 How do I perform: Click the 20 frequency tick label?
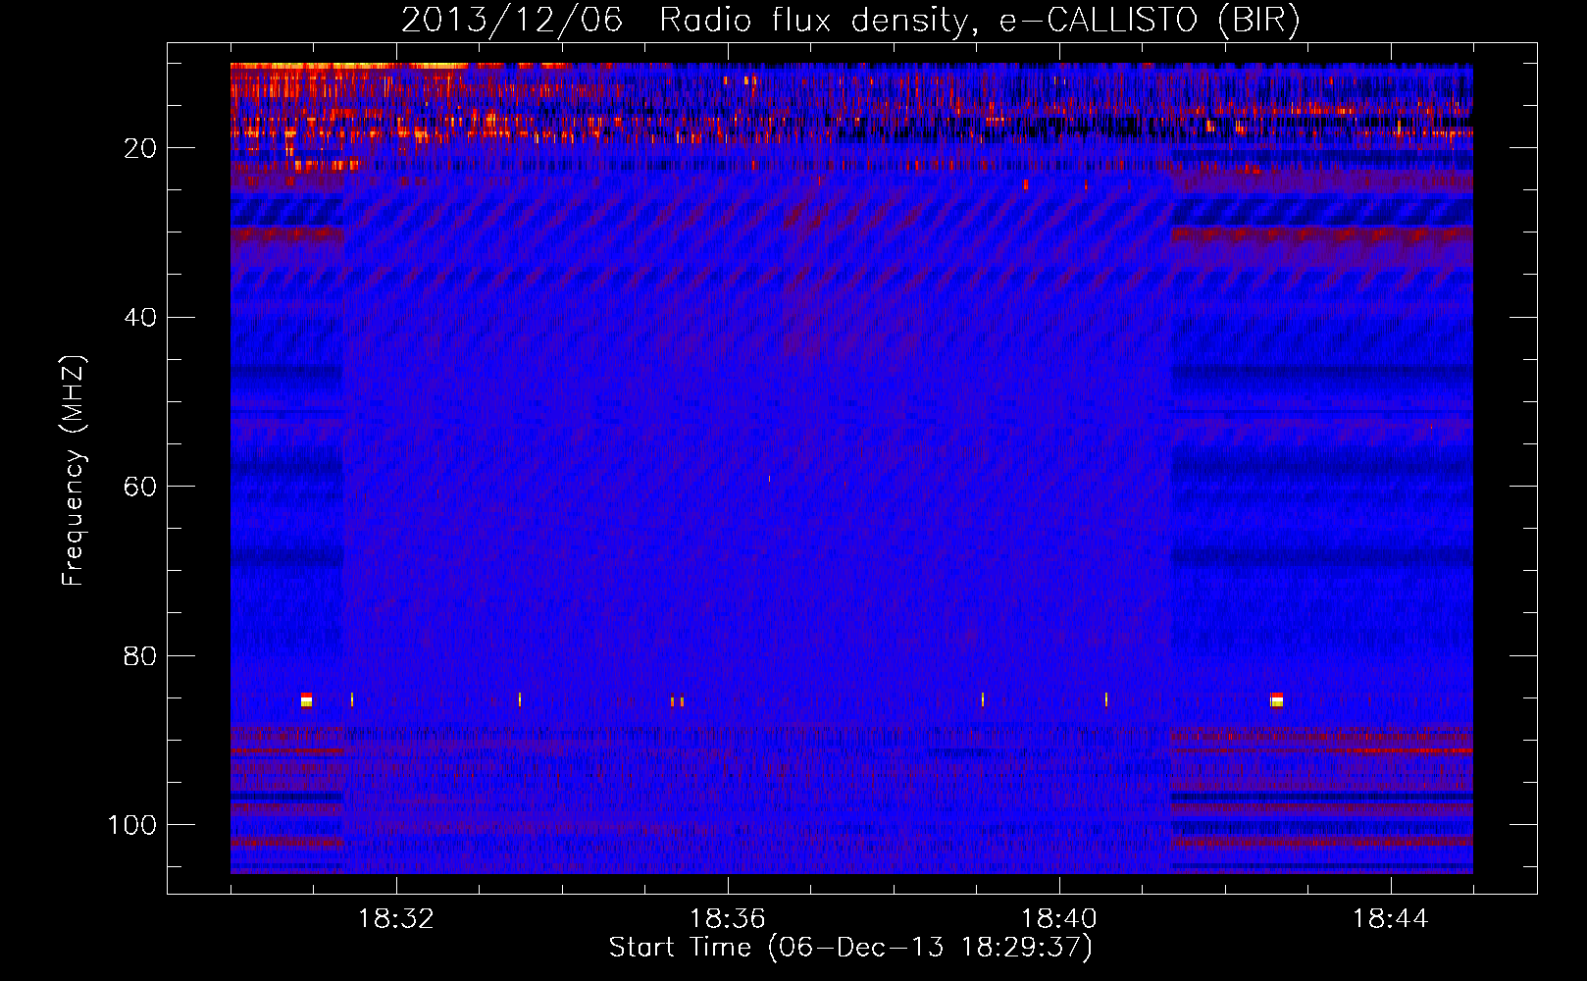(x=141, y=148)
